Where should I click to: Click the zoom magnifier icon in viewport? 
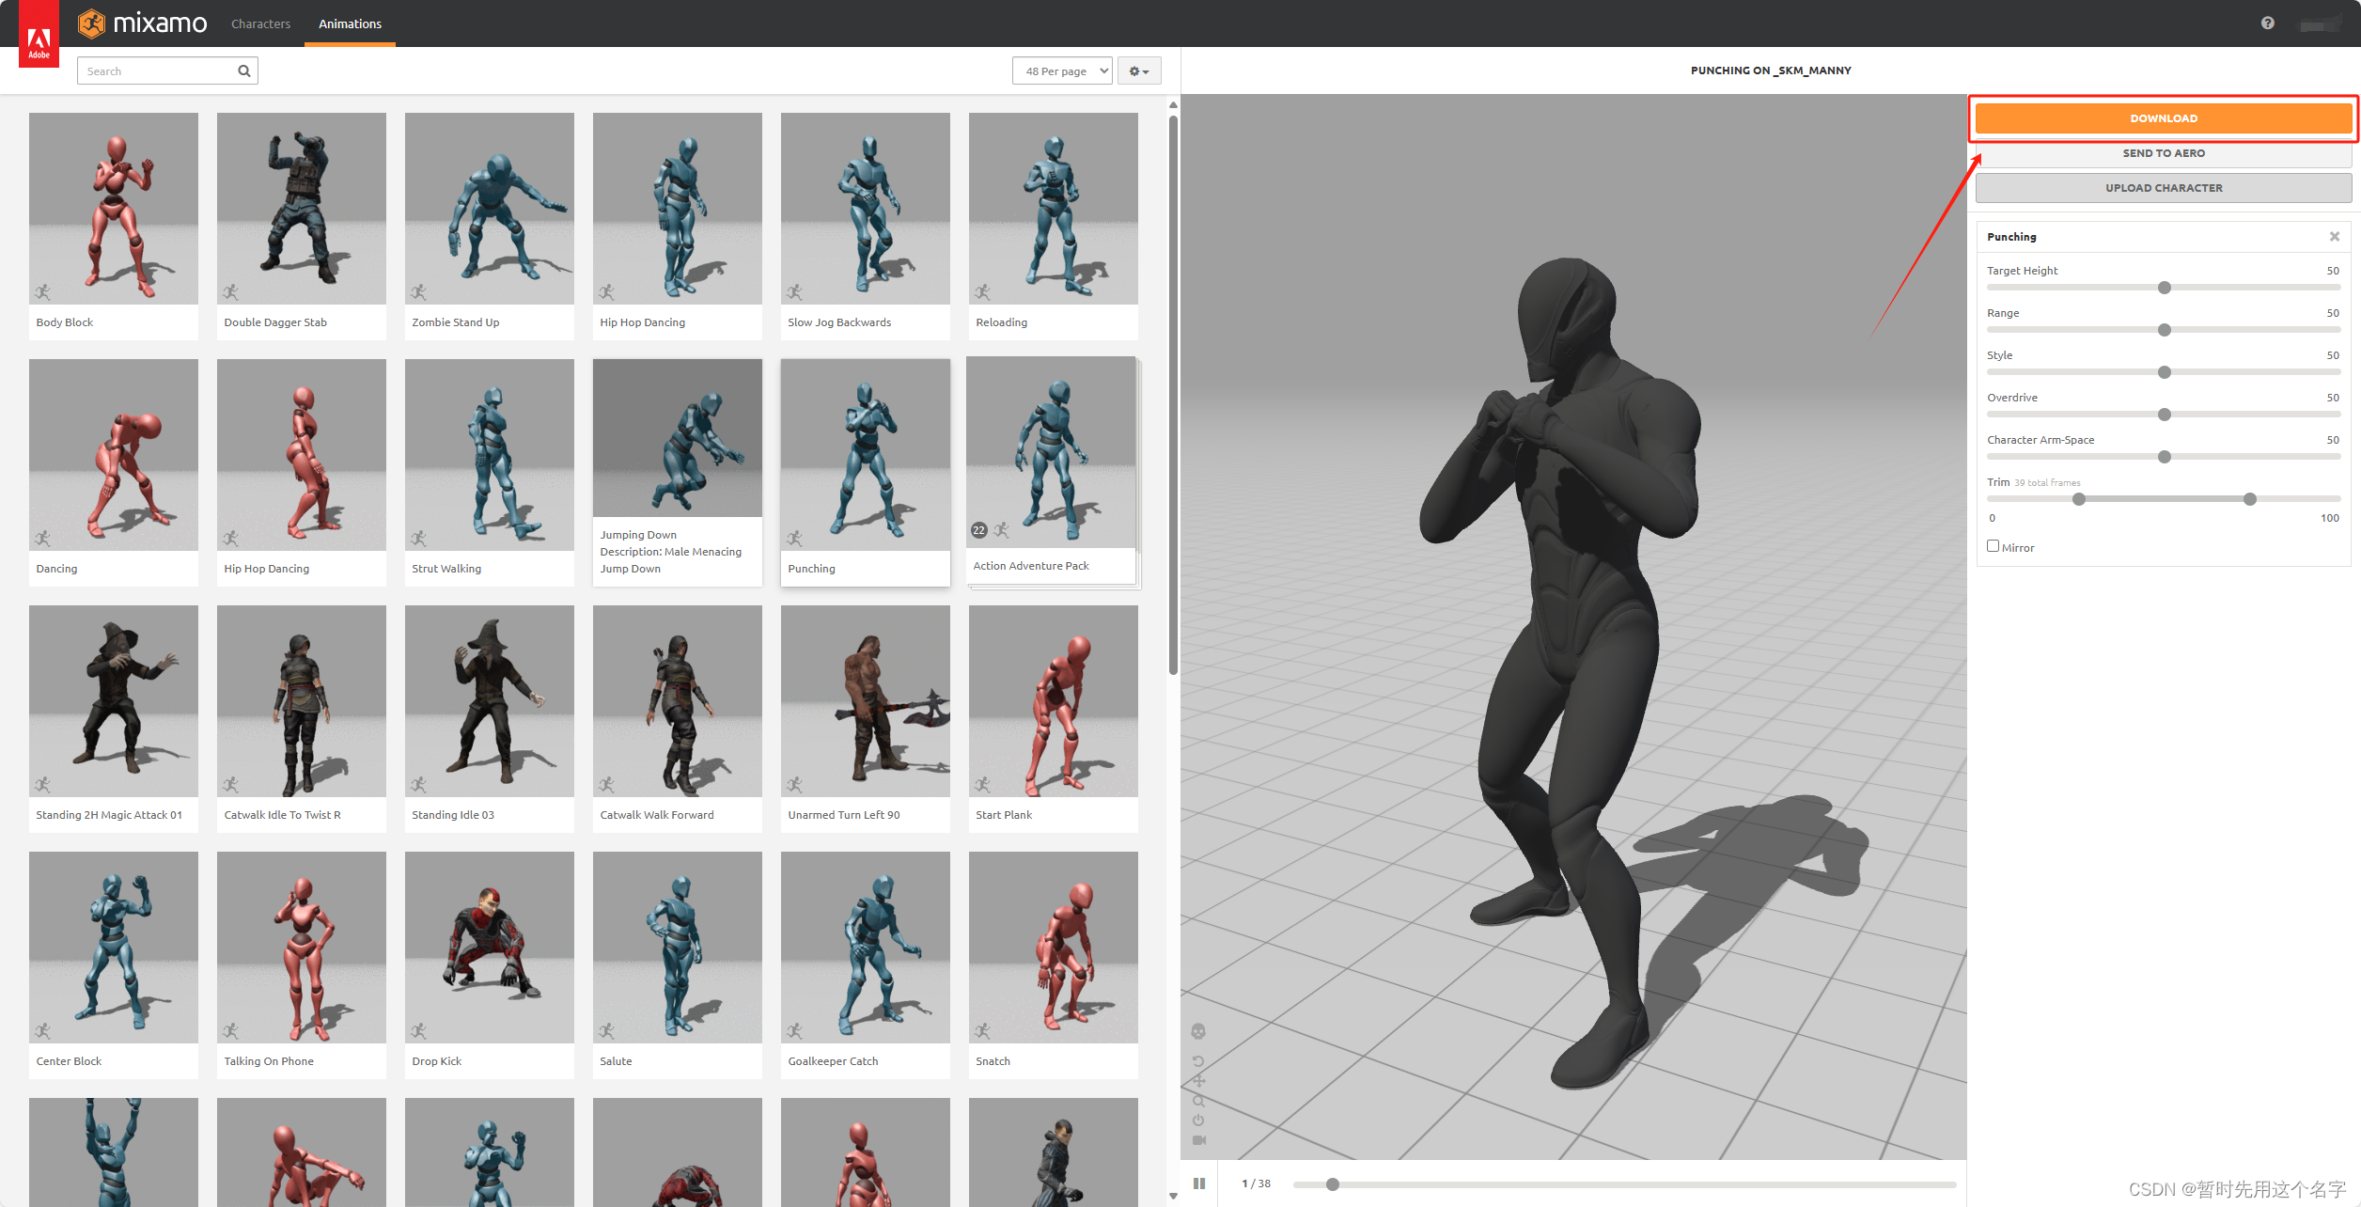[x=1198, y=1101]
